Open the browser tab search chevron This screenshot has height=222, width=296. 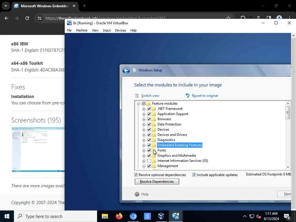pyautogui.click(x=6, y=6)
